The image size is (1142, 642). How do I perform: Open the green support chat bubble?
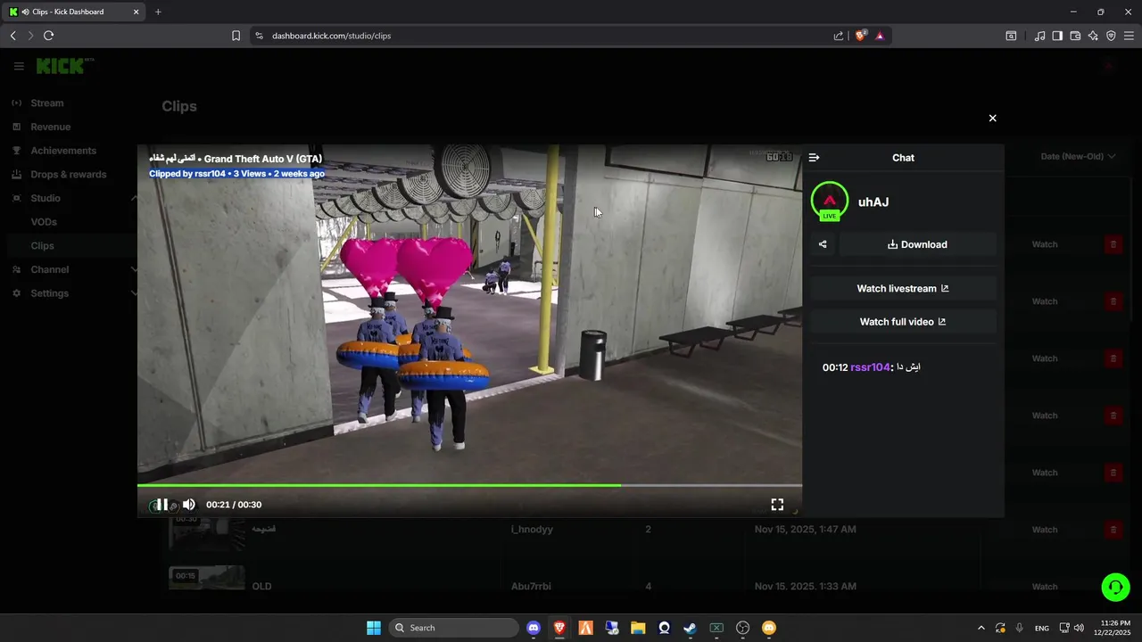pos(1115,587)
